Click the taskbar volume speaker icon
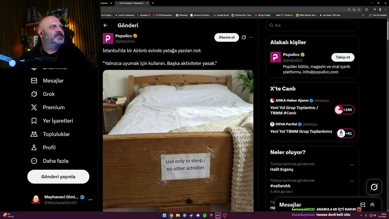389x219 pixels. pyautogui.click(x=374, y=215)
